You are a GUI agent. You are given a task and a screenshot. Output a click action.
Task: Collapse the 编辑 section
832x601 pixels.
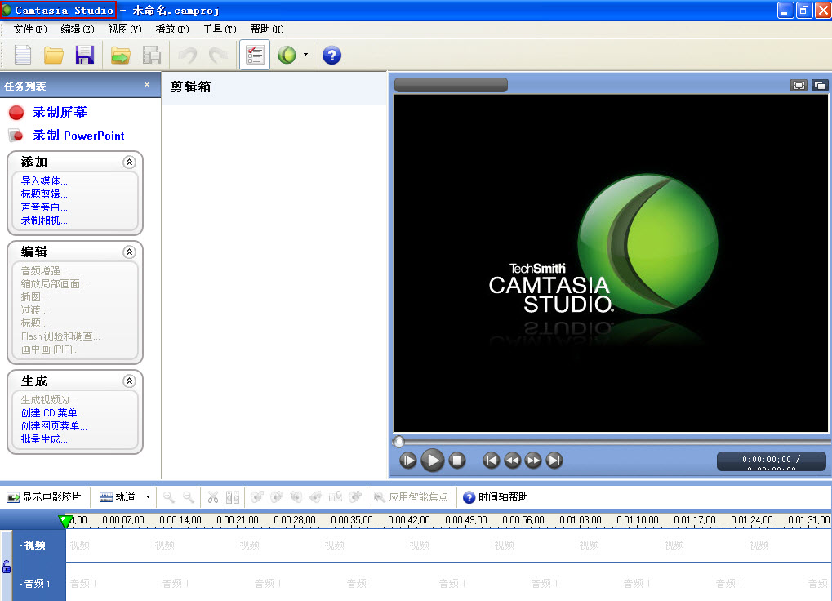[x=129, y=252]
